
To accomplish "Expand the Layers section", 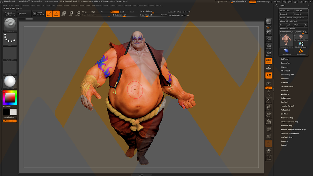I will pyautogui.click(x=284, y=67).
